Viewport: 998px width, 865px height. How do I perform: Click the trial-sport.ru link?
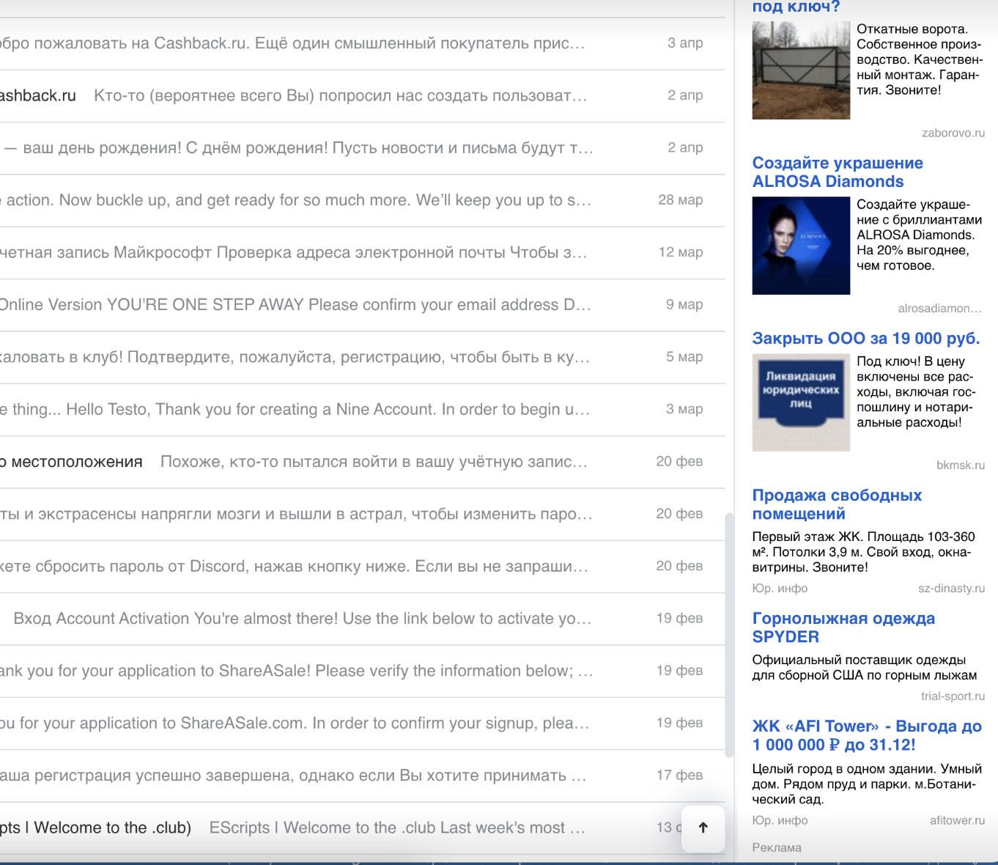(952, 696)
